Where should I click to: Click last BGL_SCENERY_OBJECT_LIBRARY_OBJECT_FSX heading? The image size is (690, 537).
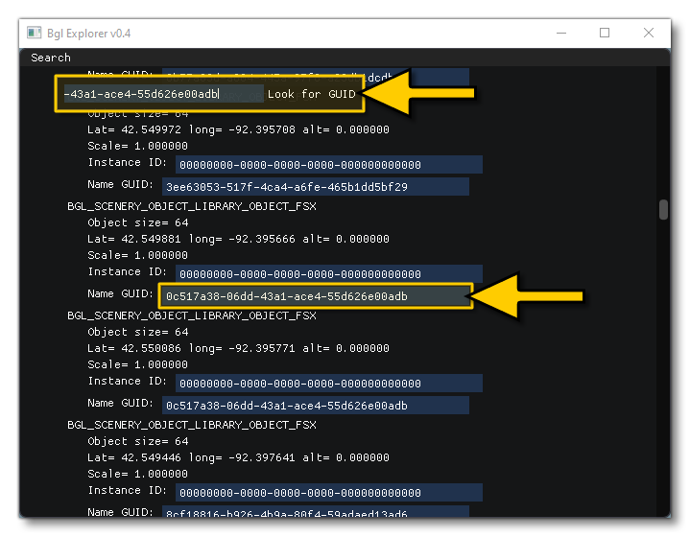tap(191, 425)
